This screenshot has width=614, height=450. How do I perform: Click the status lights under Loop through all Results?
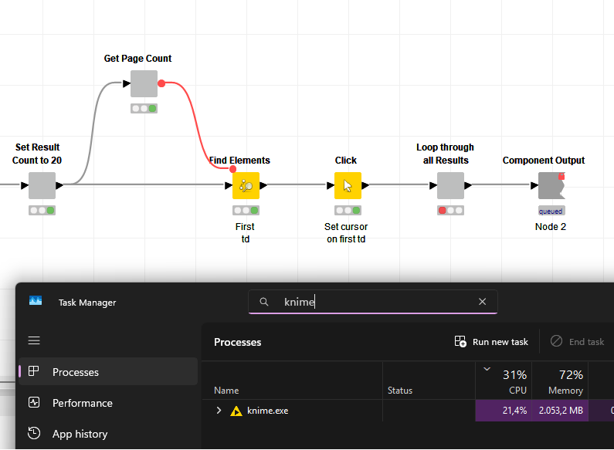pyautogui.click(x=450, y=211)
